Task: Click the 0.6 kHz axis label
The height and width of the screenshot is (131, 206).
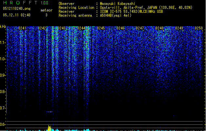Action: [x=3, y=124]
